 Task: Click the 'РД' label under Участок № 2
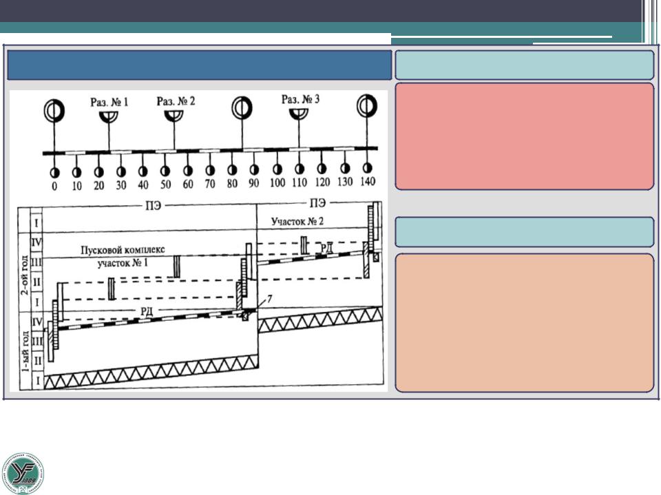point(326,249)
